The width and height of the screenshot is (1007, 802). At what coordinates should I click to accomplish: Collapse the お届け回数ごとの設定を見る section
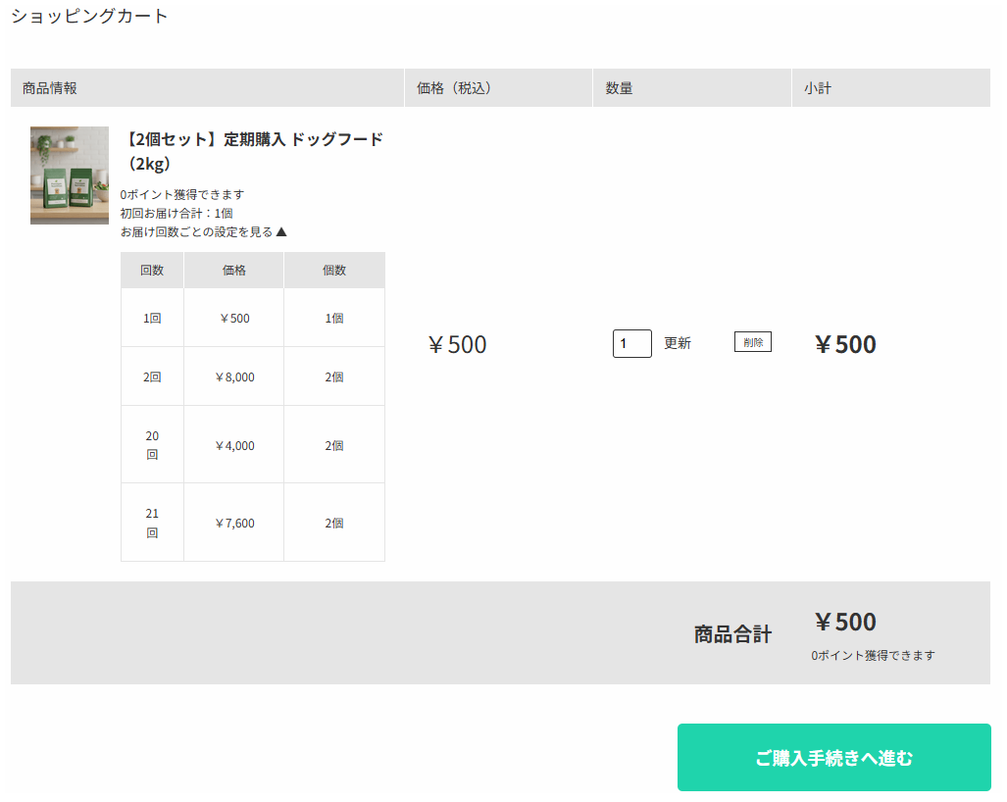204,232
